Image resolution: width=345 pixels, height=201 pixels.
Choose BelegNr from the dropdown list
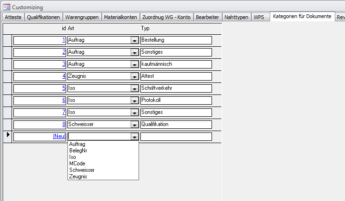click(x=78, y=151)
